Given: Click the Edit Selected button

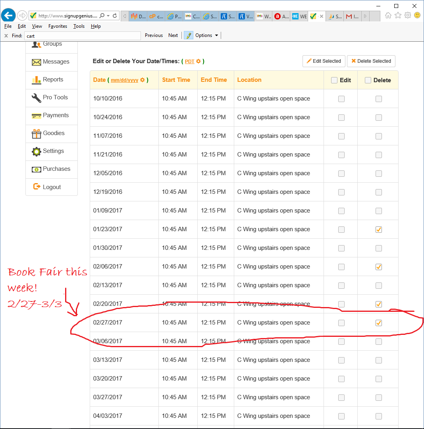Looking at the screenshot, I should coord(324,61).
